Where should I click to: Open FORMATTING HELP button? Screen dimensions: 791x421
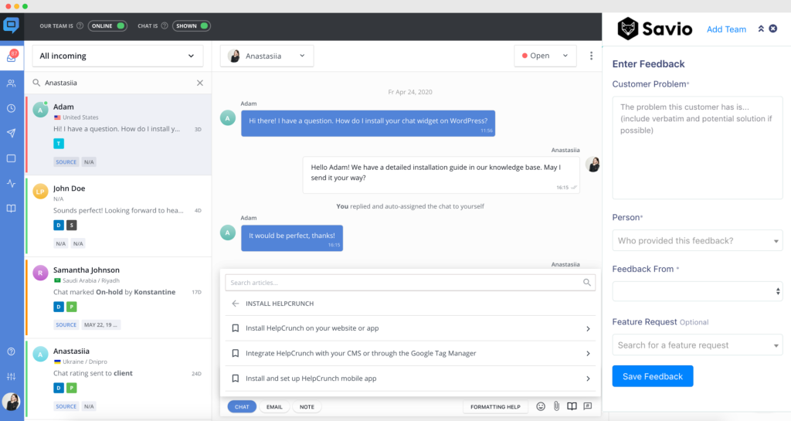(x=495, y=407)
